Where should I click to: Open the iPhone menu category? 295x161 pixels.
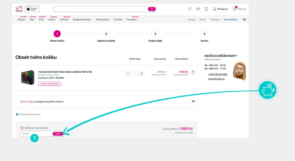(21, 20)
